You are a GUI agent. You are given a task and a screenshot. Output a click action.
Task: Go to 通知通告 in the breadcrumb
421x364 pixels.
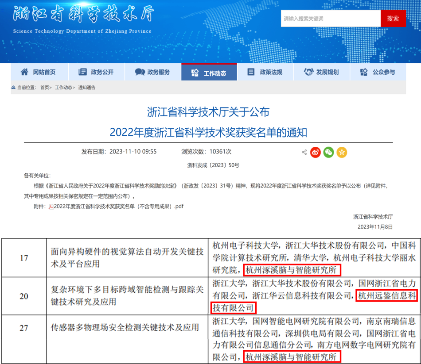click(x=87, y=88)
